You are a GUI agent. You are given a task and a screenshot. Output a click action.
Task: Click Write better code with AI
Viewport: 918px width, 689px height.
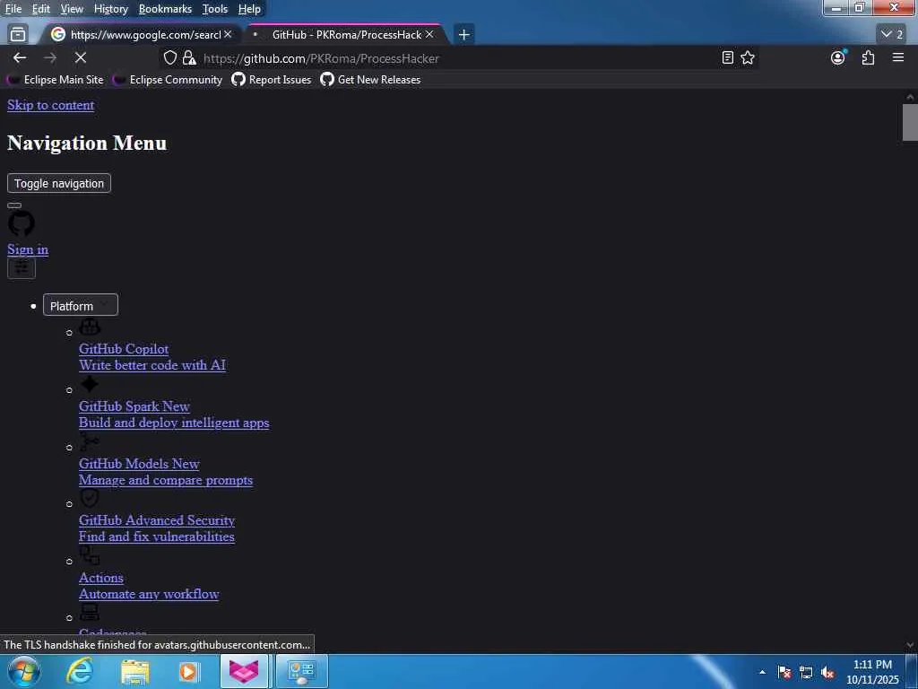coord(152,365)
